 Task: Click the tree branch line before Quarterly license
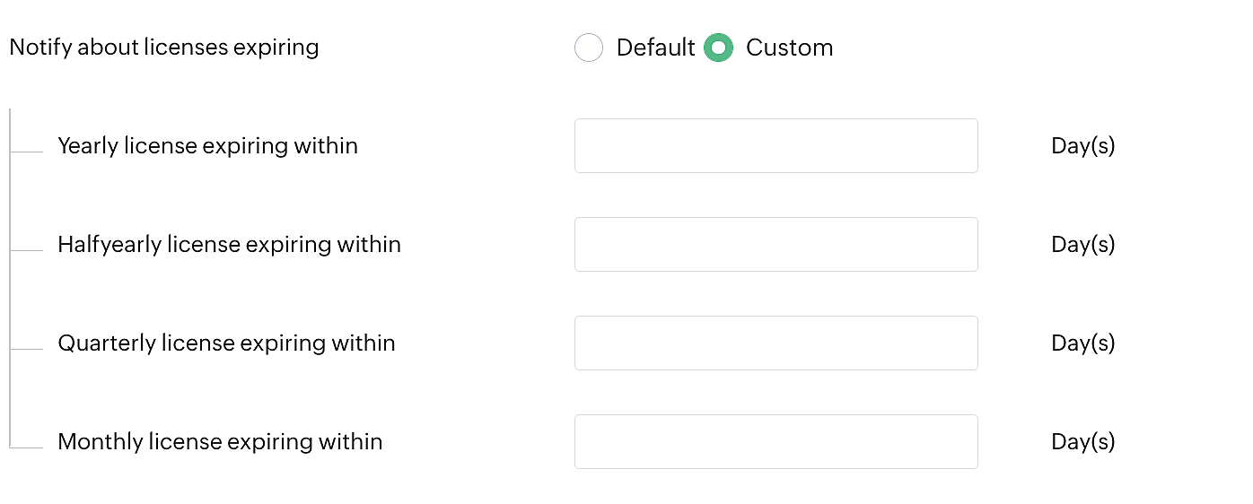27,349
